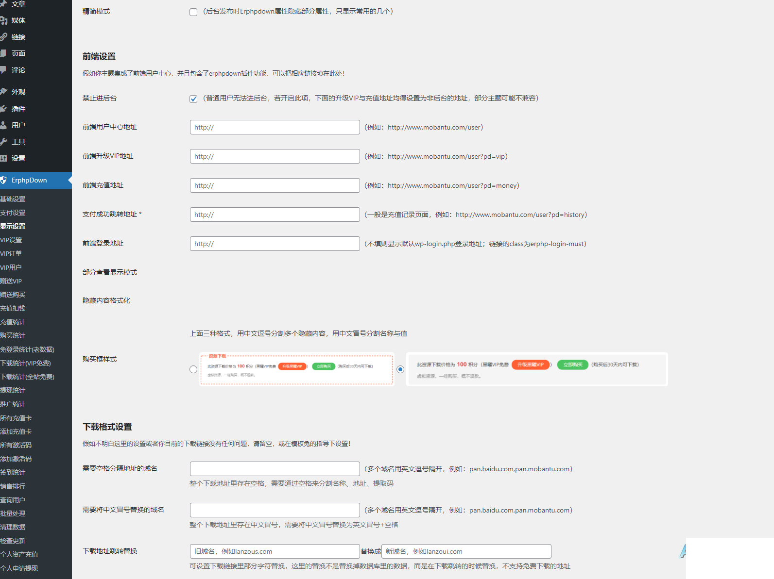Click the 需要空格分隔地址的域名 text box
The height and width of the screenshot is (579, 774).
[275, 469]
